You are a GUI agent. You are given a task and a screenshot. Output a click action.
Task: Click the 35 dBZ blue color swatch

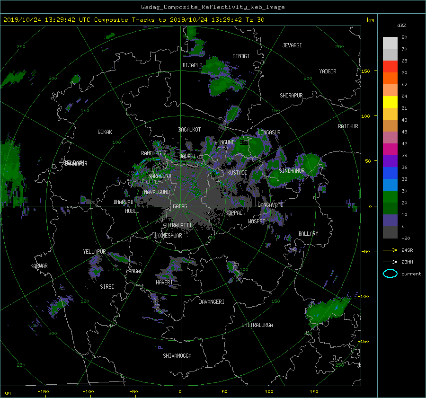(390, 185)
